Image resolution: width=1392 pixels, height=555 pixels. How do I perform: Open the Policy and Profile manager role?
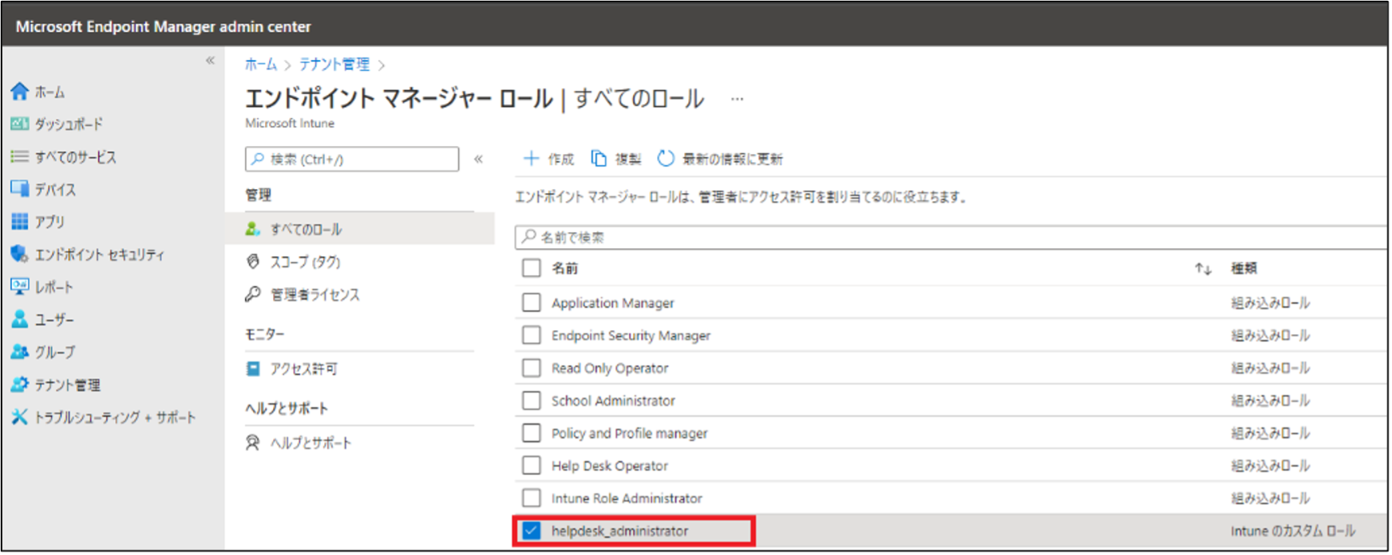click(629, 434)
